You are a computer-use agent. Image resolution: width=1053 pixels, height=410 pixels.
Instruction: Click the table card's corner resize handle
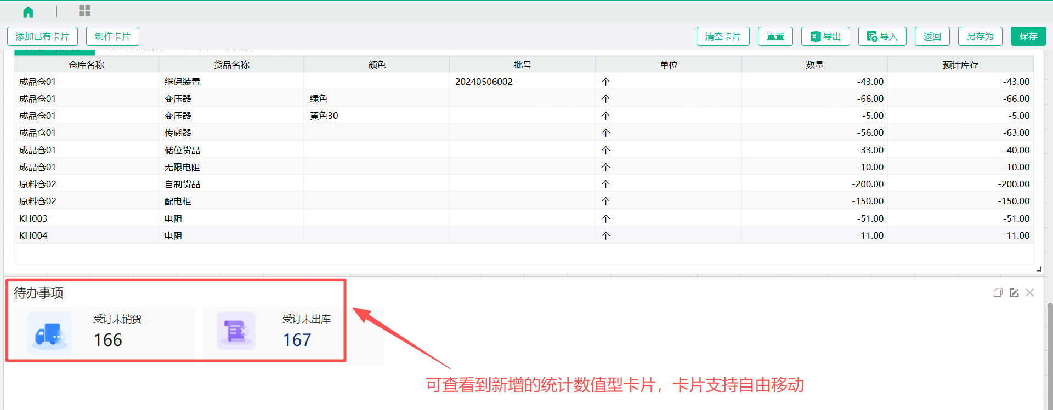[x=1038, y=269]
